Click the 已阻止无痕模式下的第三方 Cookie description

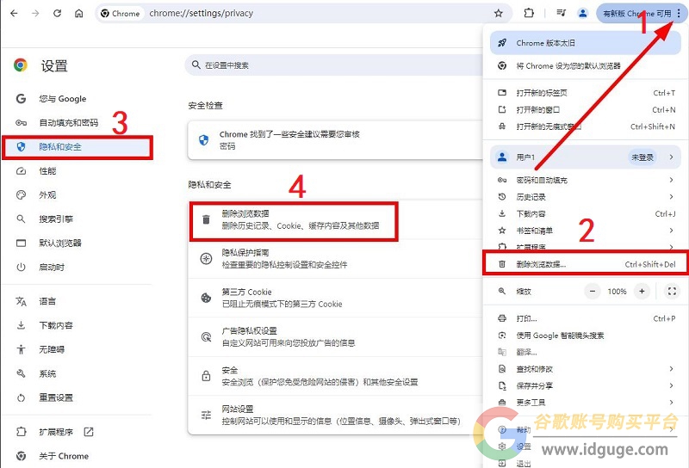pos(282,304)
